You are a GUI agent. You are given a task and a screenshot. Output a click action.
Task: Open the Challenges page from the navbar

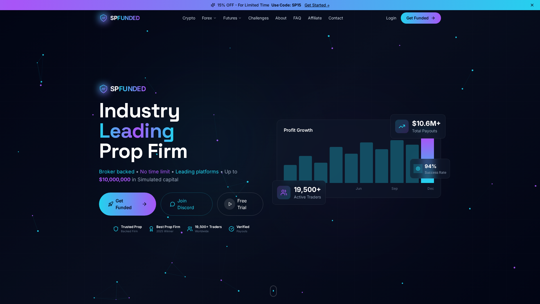pos(258,18)
